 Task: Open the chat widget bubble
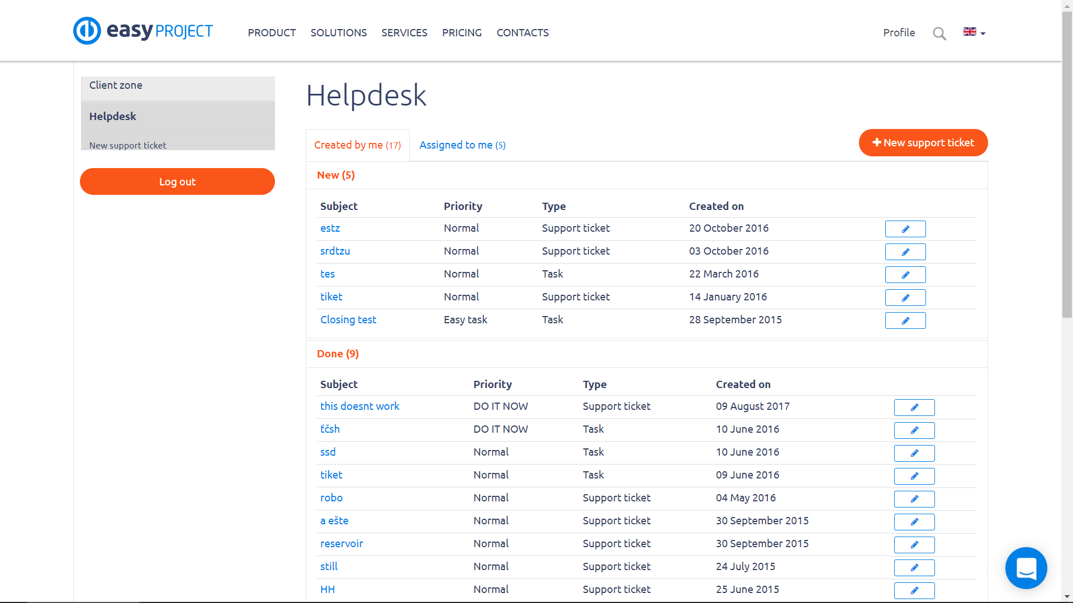pos(1026,568)
